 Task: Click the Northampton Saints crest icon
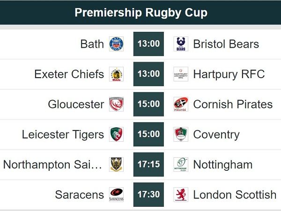pyautogui.click(x=116, y=165)
